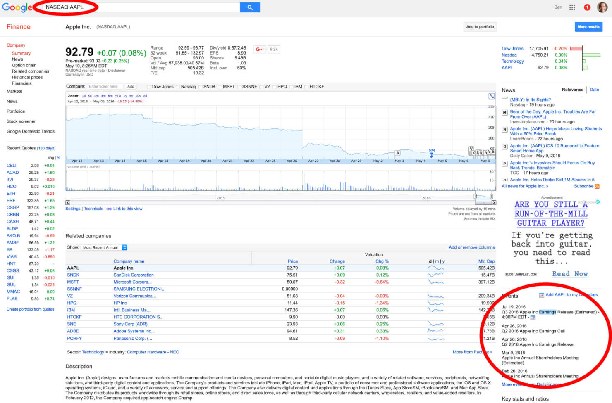Screen dimensions: 612x403
Task: Click the Enter ticker here field
Action: pyautogui.click(x=105, y=87)
